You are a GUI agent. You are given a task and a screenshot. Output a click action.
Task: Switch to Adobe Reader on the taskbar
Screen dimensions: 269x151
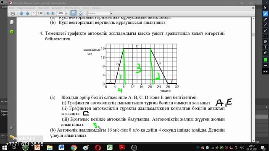point(122,148)
